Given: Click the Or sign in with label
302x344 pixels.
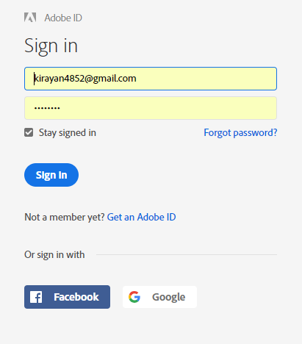Looking at the screenshot, I should coord(54,255).
